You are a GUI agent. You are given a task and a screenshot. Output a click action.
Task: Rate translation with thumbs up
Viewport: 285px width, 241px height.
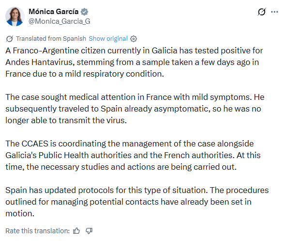tap(76, 231)
